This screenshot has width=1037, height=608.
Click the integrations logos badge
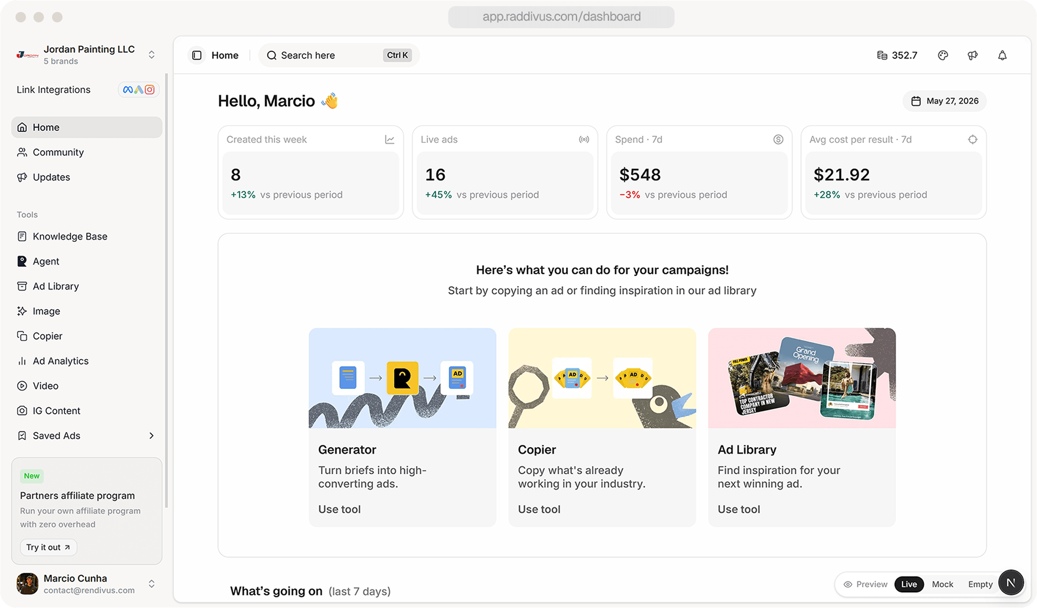tap(139, 90)
